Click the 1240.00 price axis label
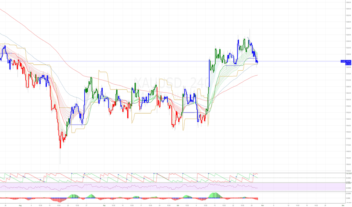Image resolution: width=352 pixels, height=207 pixels. tap(349, 35)
